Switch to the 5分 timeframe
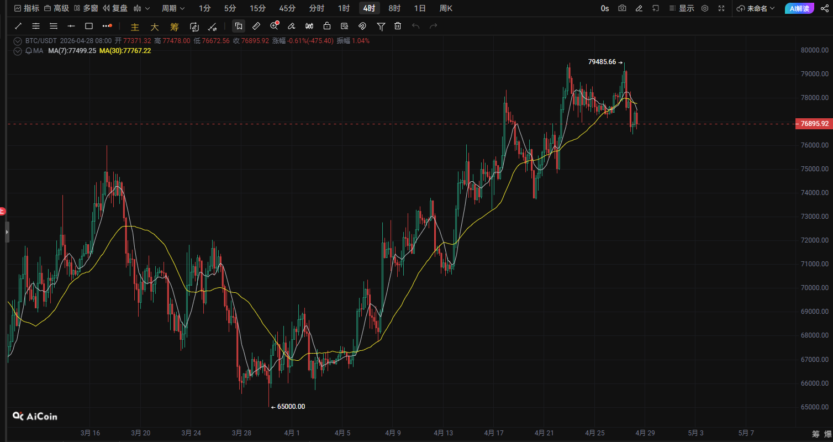Screen dimensions: 833x442 click(x=230, y=8)
